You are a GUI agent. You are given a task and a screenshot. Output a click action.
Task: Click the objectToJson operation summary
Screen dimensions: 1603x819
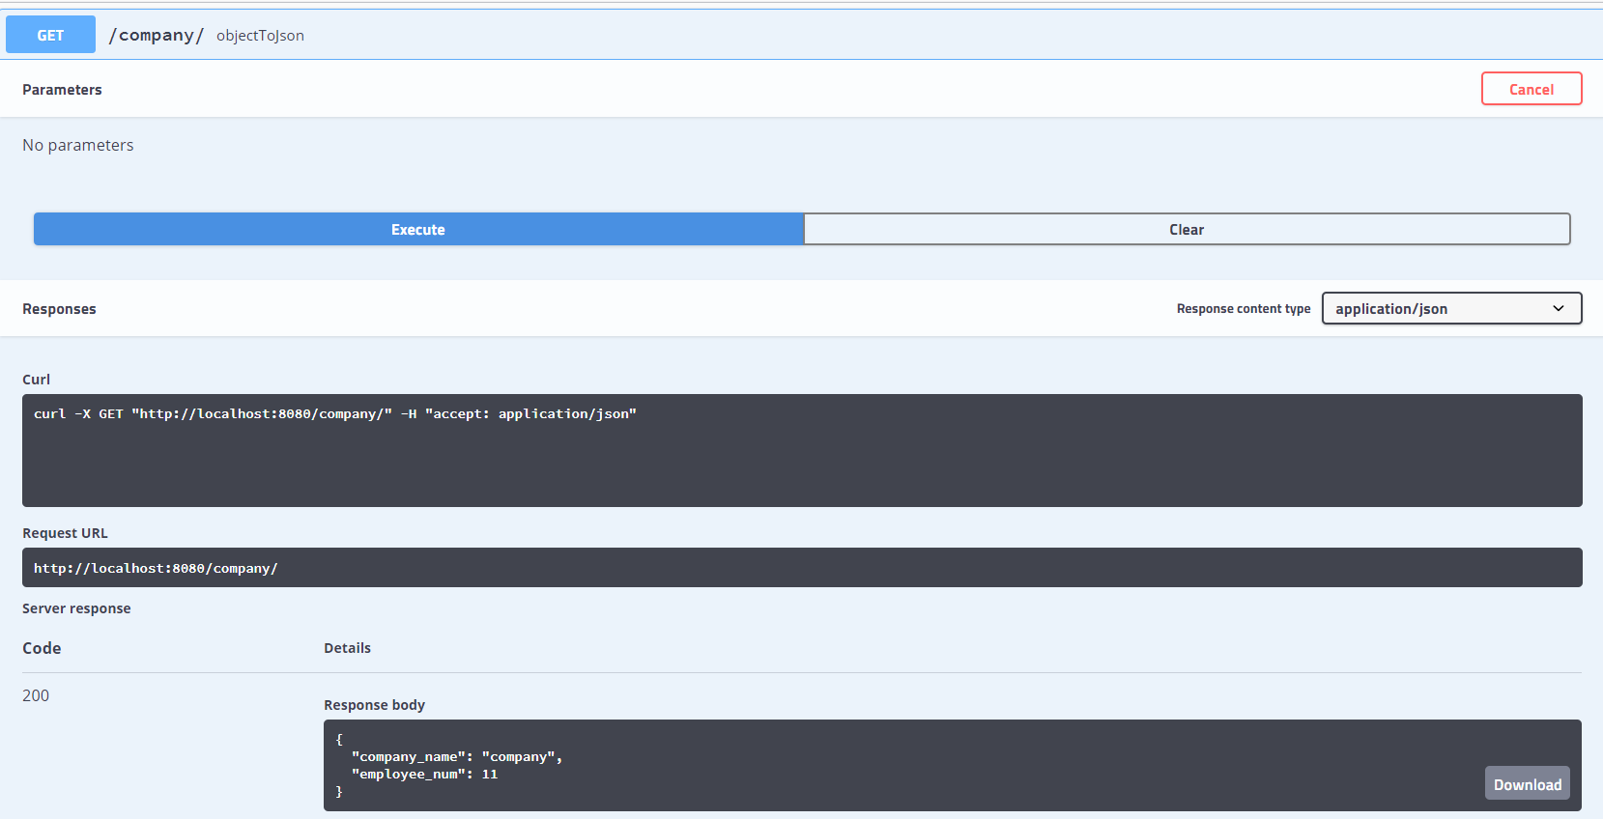(260, 36)
